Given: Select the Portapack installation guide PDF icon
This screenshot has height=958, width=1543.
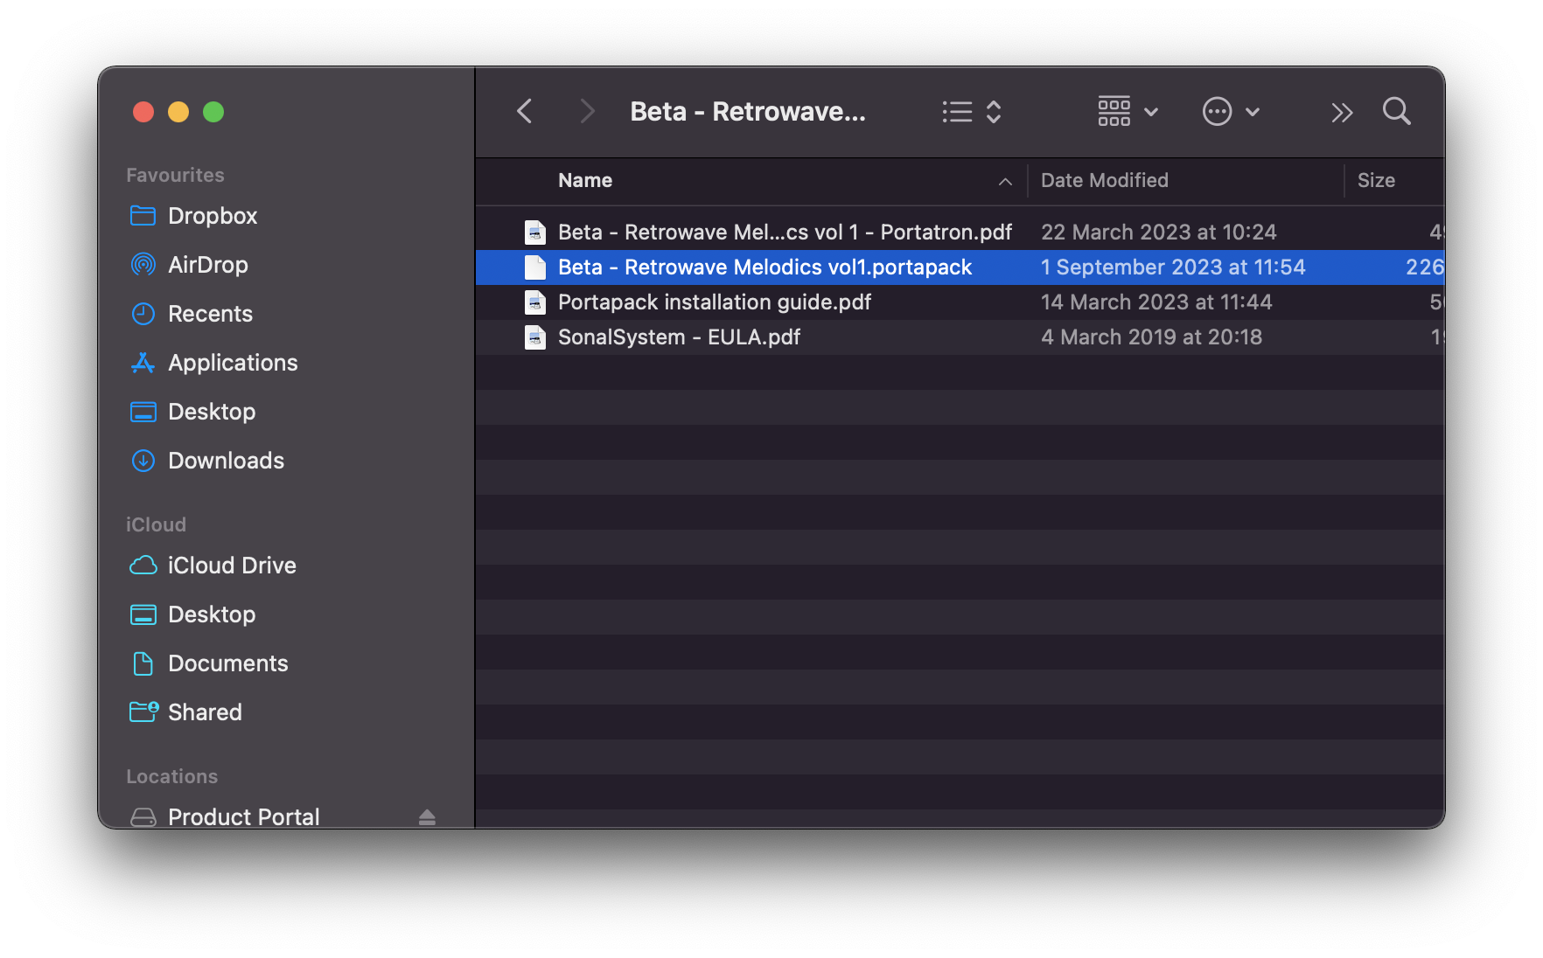Looking at the screenshot, I should tap(535, 302).
